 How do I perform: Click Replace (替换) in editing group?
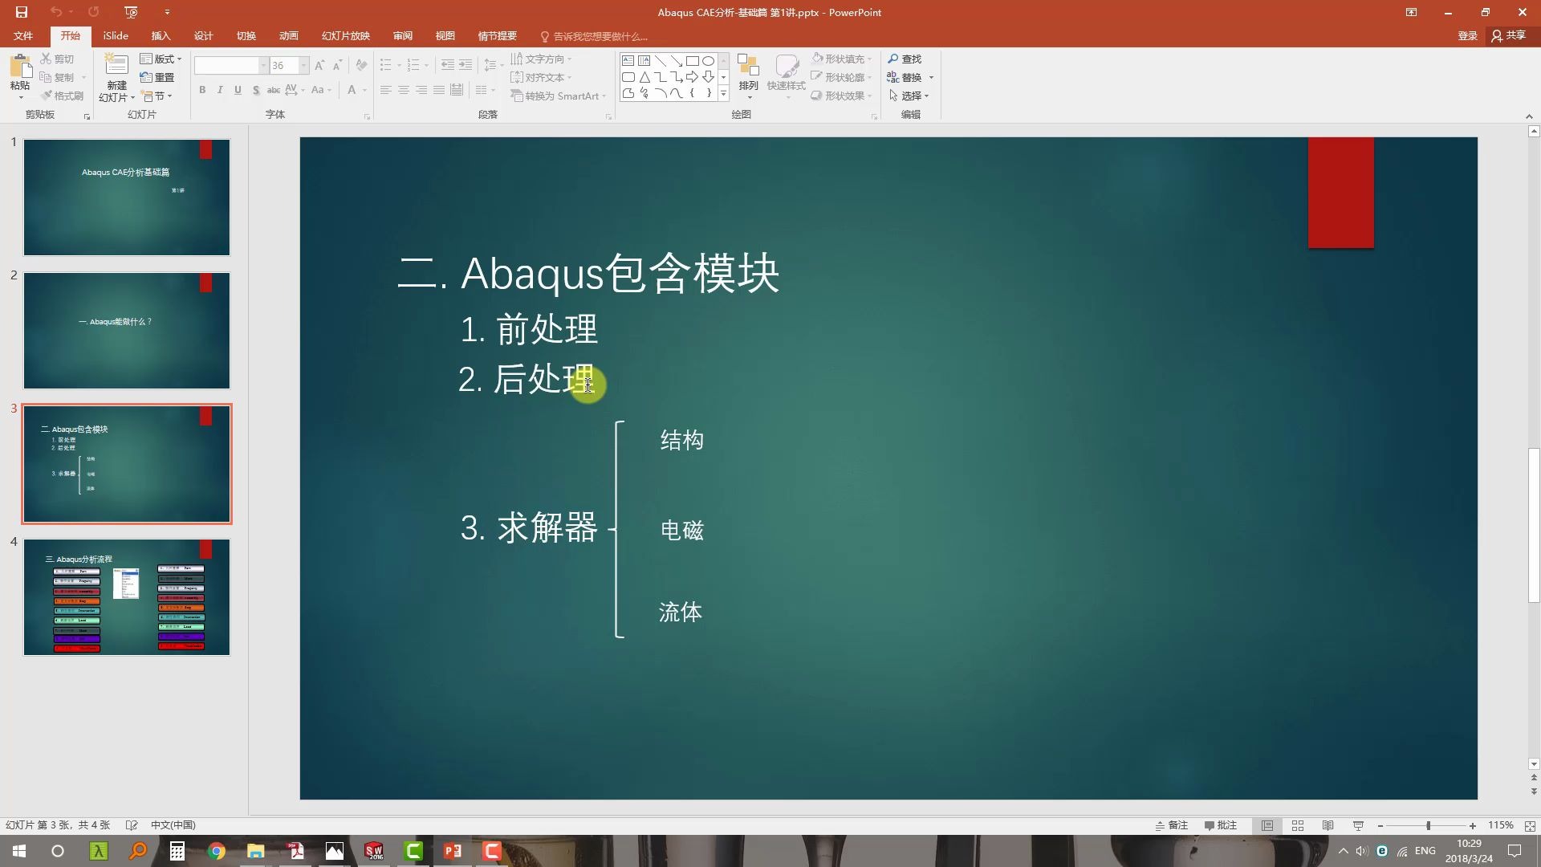(905, 77)
